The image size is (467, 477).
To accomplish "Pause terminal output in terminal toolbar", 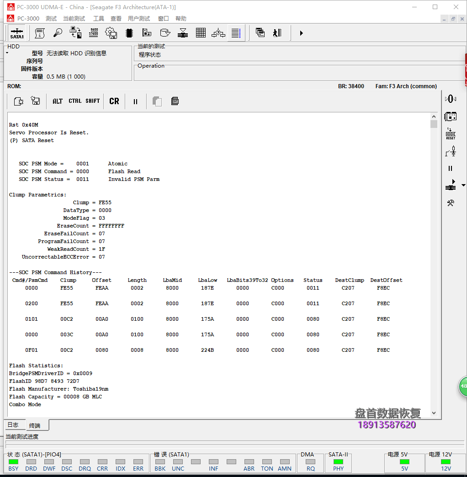I will pyautogui.click(x=135, y=101).
